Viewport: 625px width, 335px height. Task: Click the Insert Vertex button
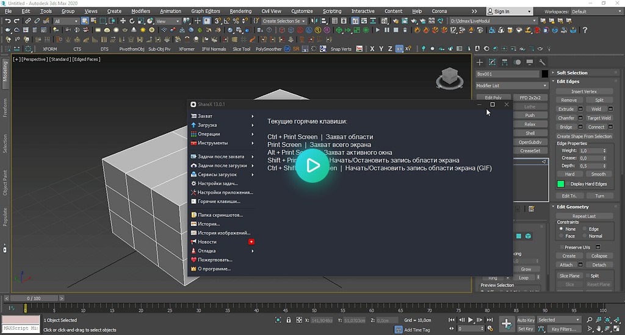584,91
